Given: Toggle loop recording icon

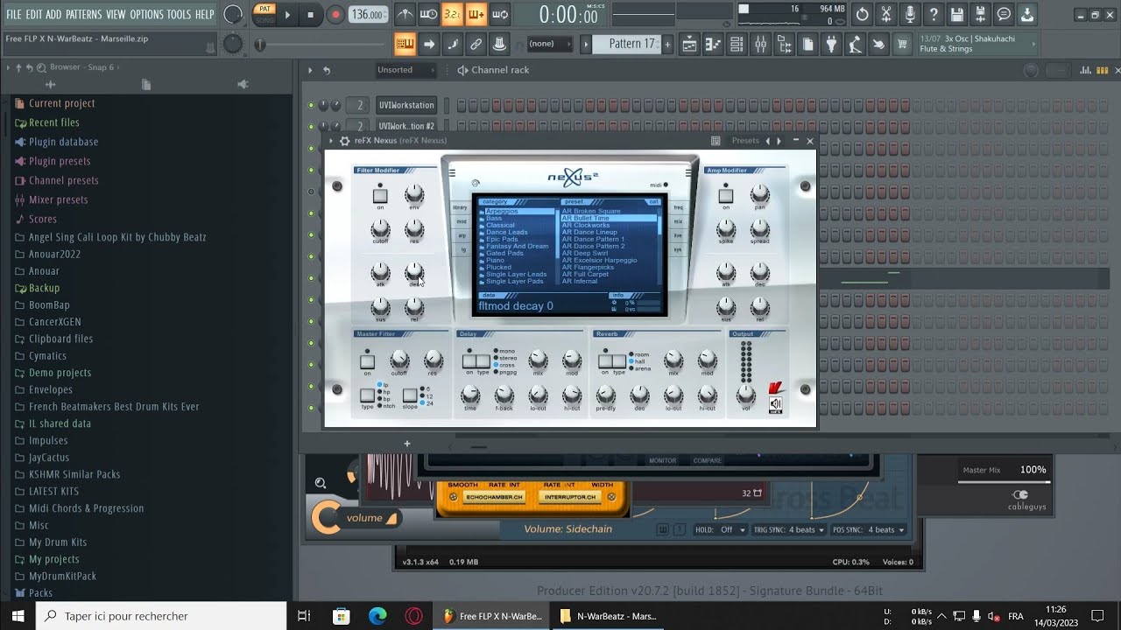Looking at the screenshot, I should (x=500, y=14).
